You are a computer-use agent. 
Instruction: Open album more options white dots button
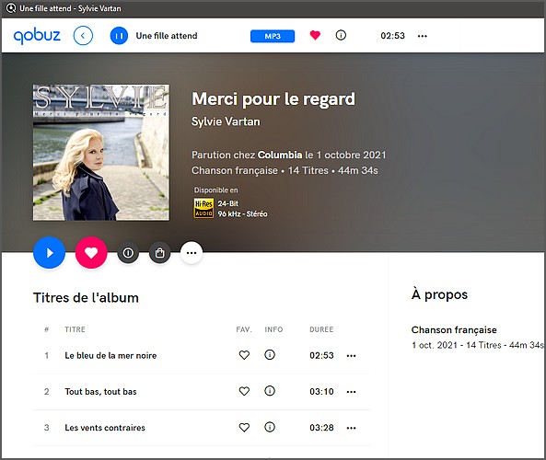(192, 253)
